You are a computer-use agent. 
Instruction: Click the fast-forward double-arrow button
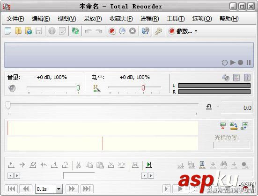click(x=72, y=189)
